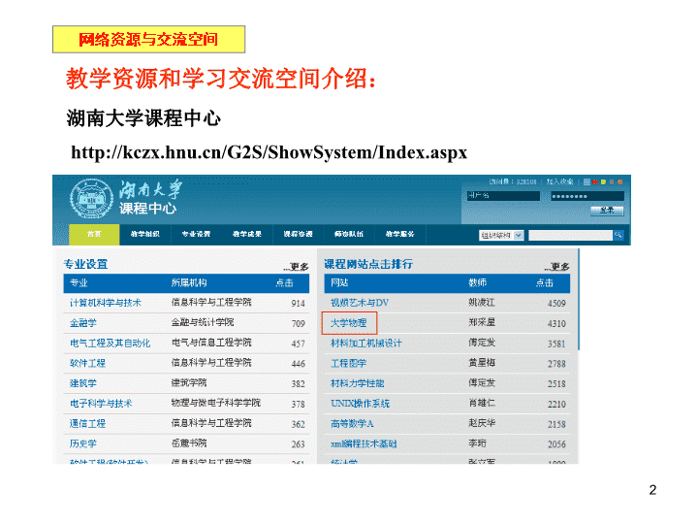Open the 电子科学与技术 major link
This screenshot has height=524, width=698.
click(x=101, y=404)
